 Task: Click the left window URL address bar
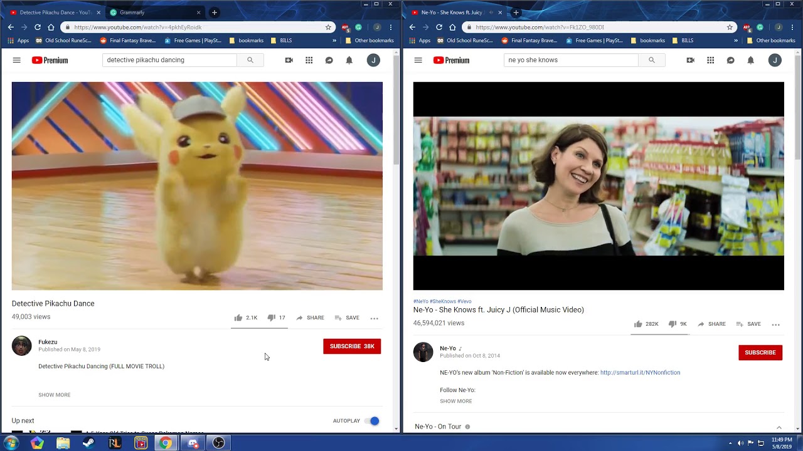coord(198,28)
